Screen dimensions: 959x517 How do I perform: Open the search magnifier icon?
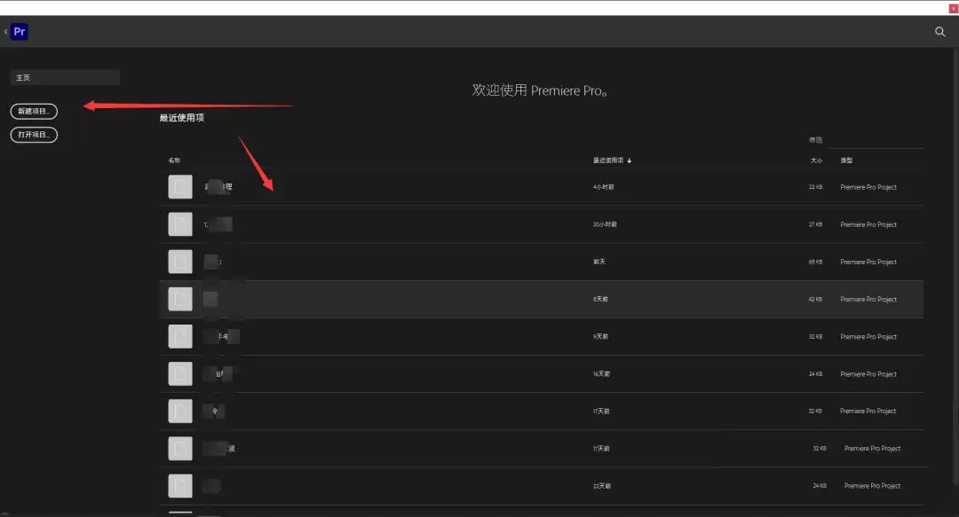click(x=940, y=32)
